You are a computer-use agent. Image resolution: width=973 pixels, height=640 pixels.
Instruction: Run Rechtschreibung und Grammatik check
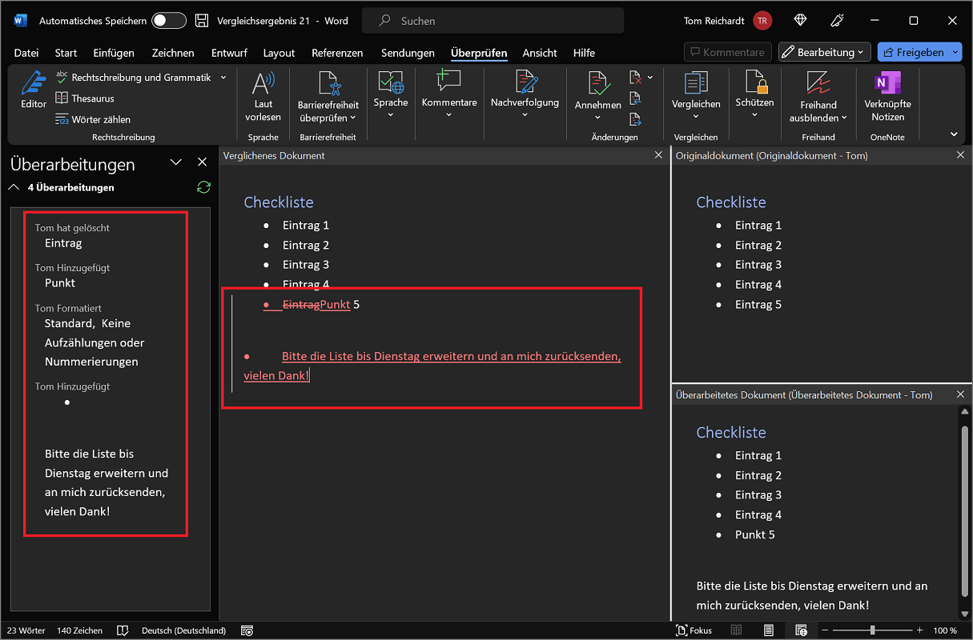pyautogui.click(x=132, y=78)
